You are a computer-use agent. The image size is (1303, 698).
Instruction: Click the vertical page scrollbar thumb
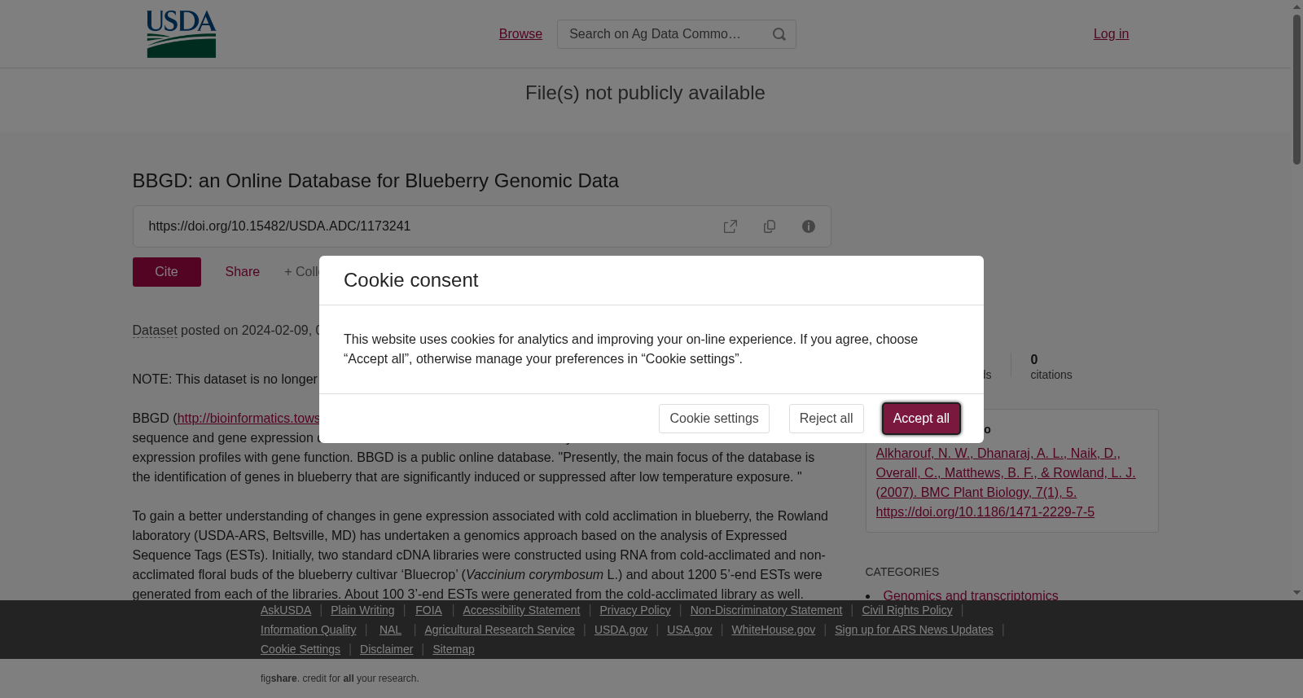point(1296,90)
